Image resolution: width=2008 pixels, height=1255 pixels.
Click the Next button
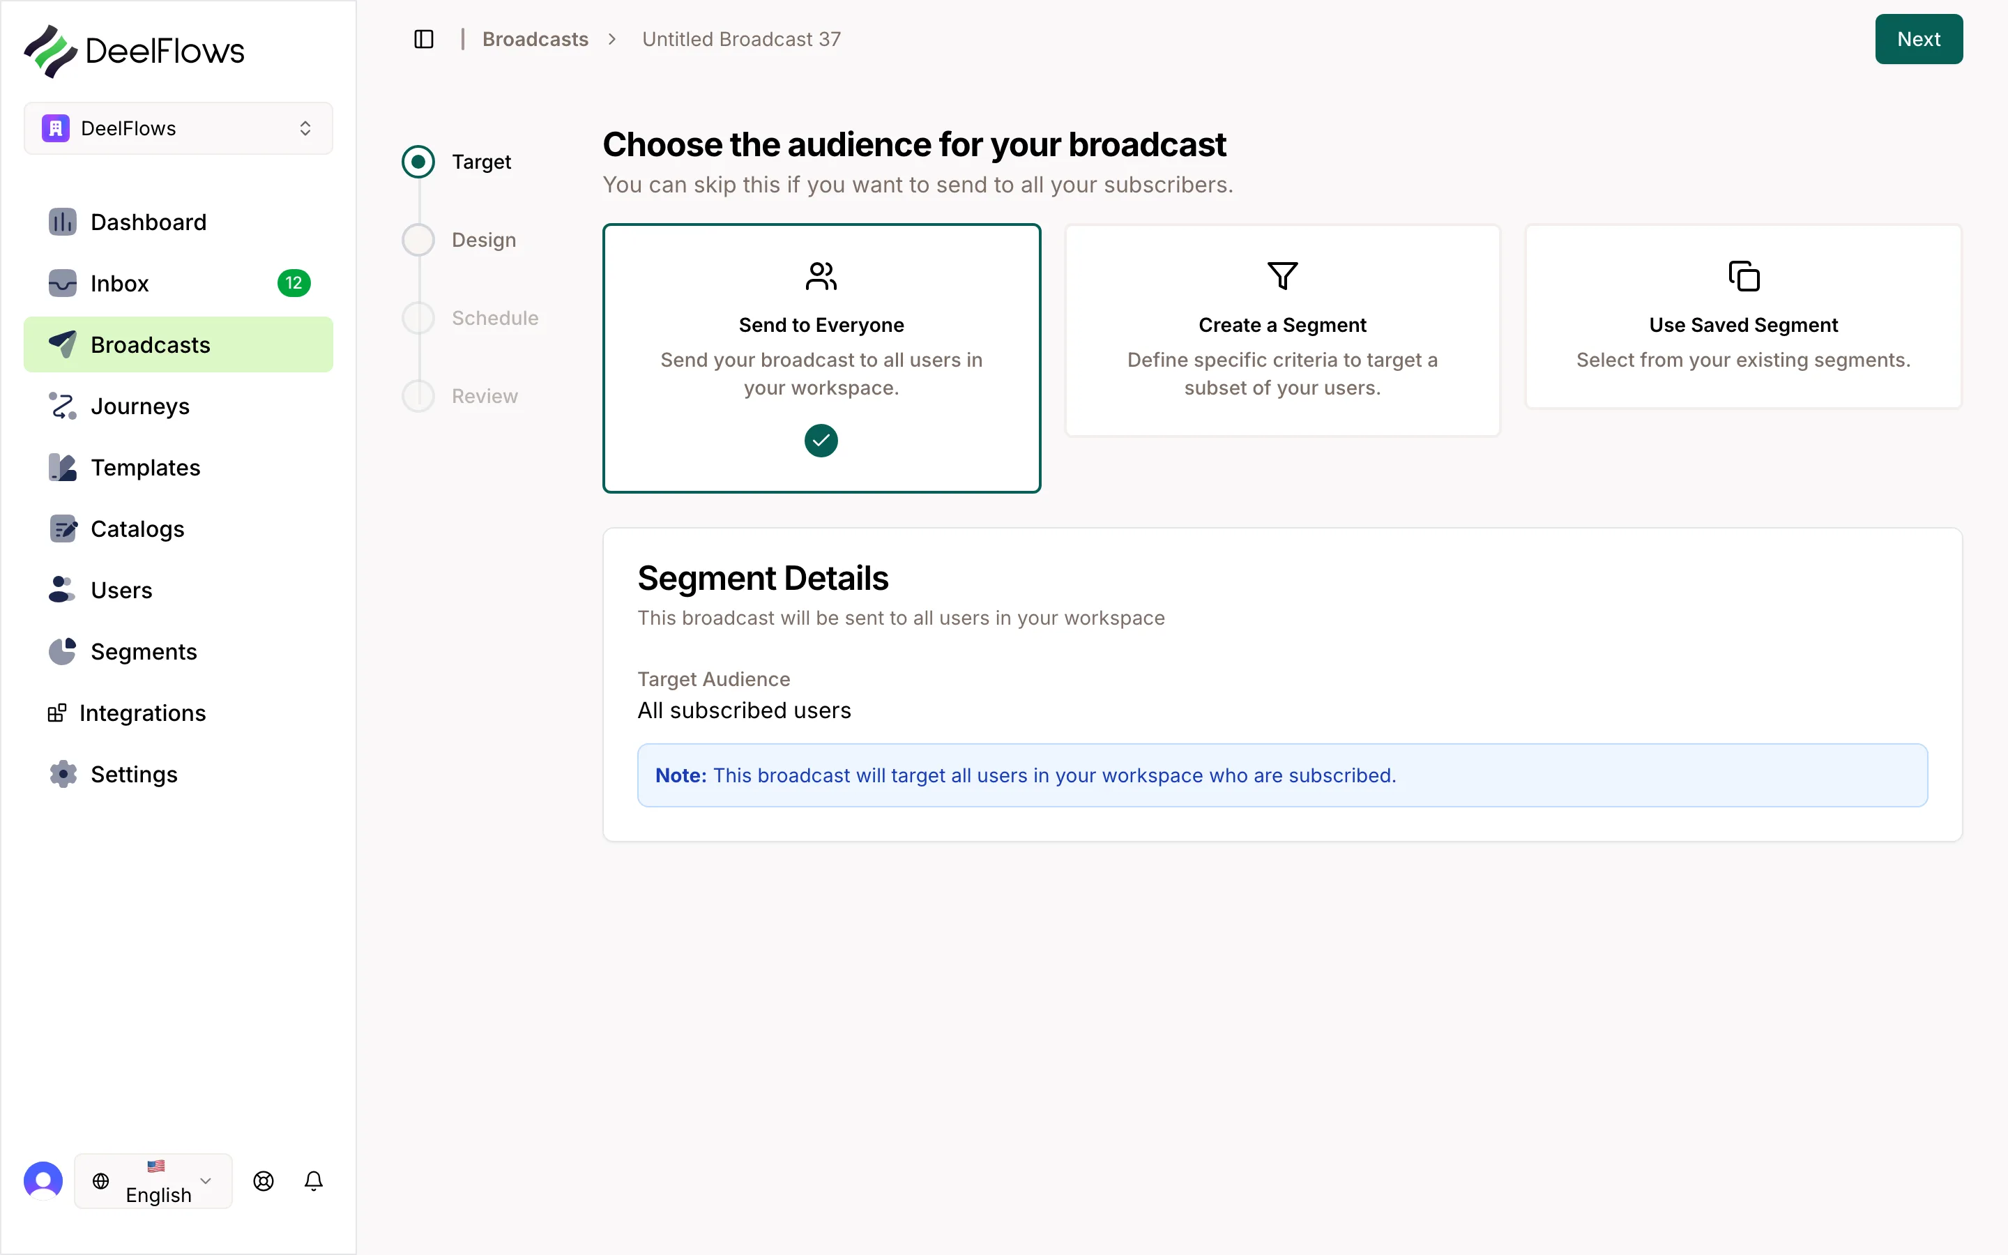tap(1918, 39)
